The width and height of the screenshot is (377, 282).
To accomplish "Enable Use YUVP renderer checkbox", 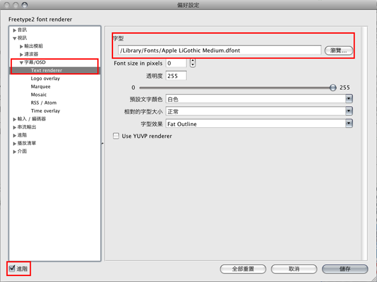I will [x=116, y=136].
